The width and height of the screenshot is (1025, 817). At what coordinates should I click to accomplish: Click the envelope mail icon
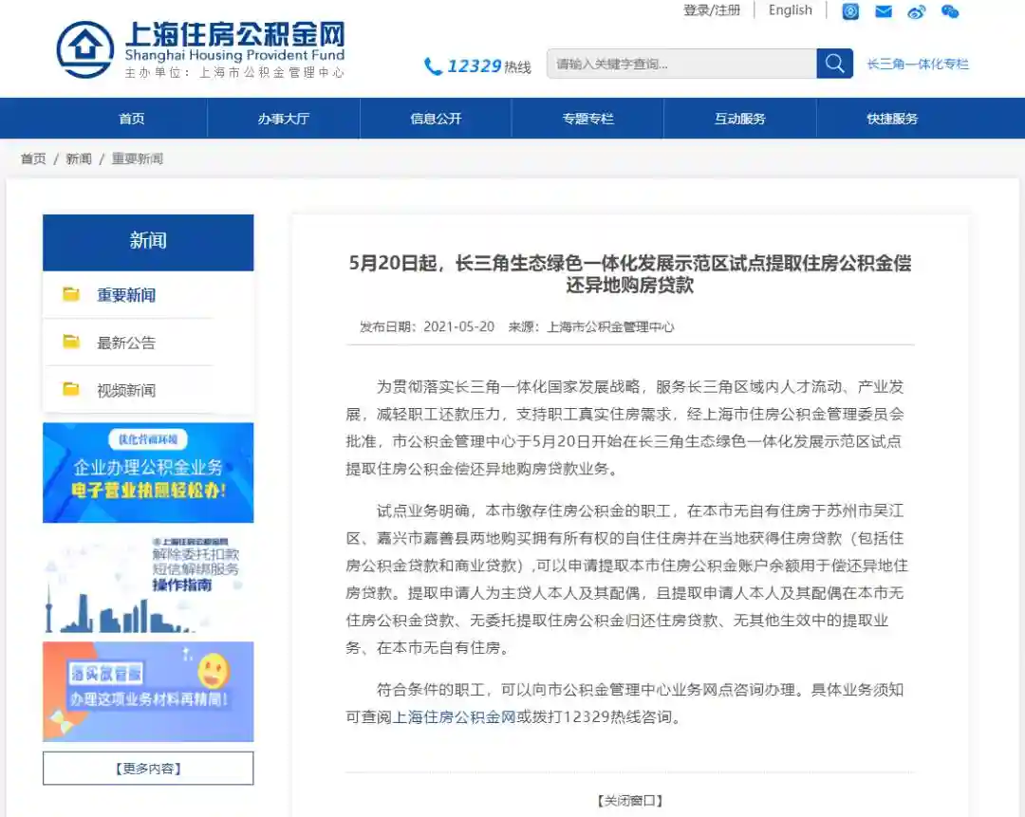tap(884, 11)
